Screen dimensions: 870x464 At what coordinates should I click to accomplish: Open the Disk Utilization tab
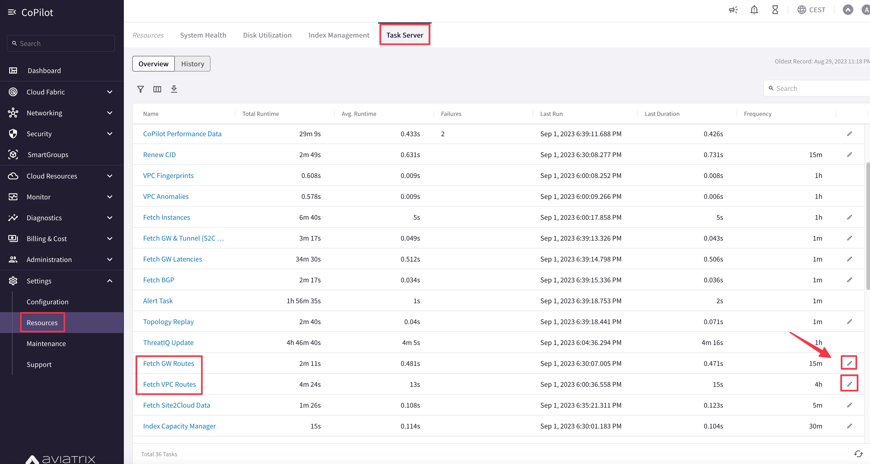[267, 35]
